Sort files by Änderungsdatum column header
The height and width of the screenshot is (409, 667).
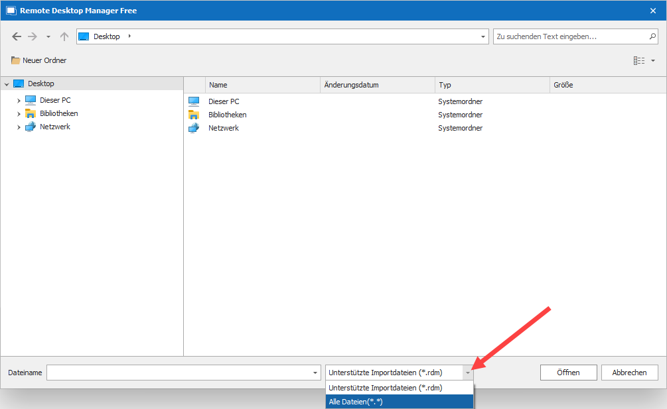(x=377, y=85)
